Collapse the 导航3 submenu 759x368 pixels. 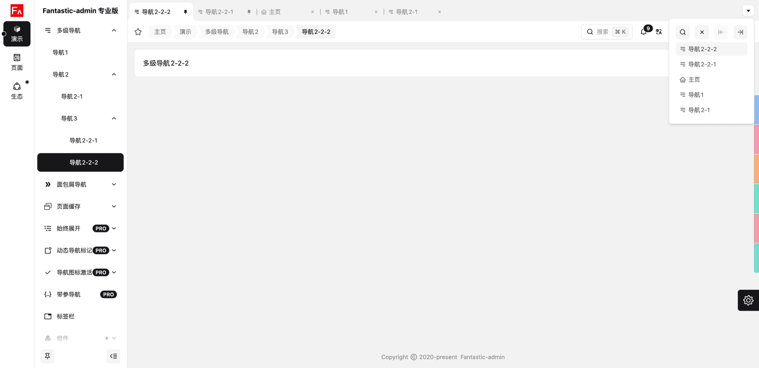pyautogui.click(x=114, y=118)
